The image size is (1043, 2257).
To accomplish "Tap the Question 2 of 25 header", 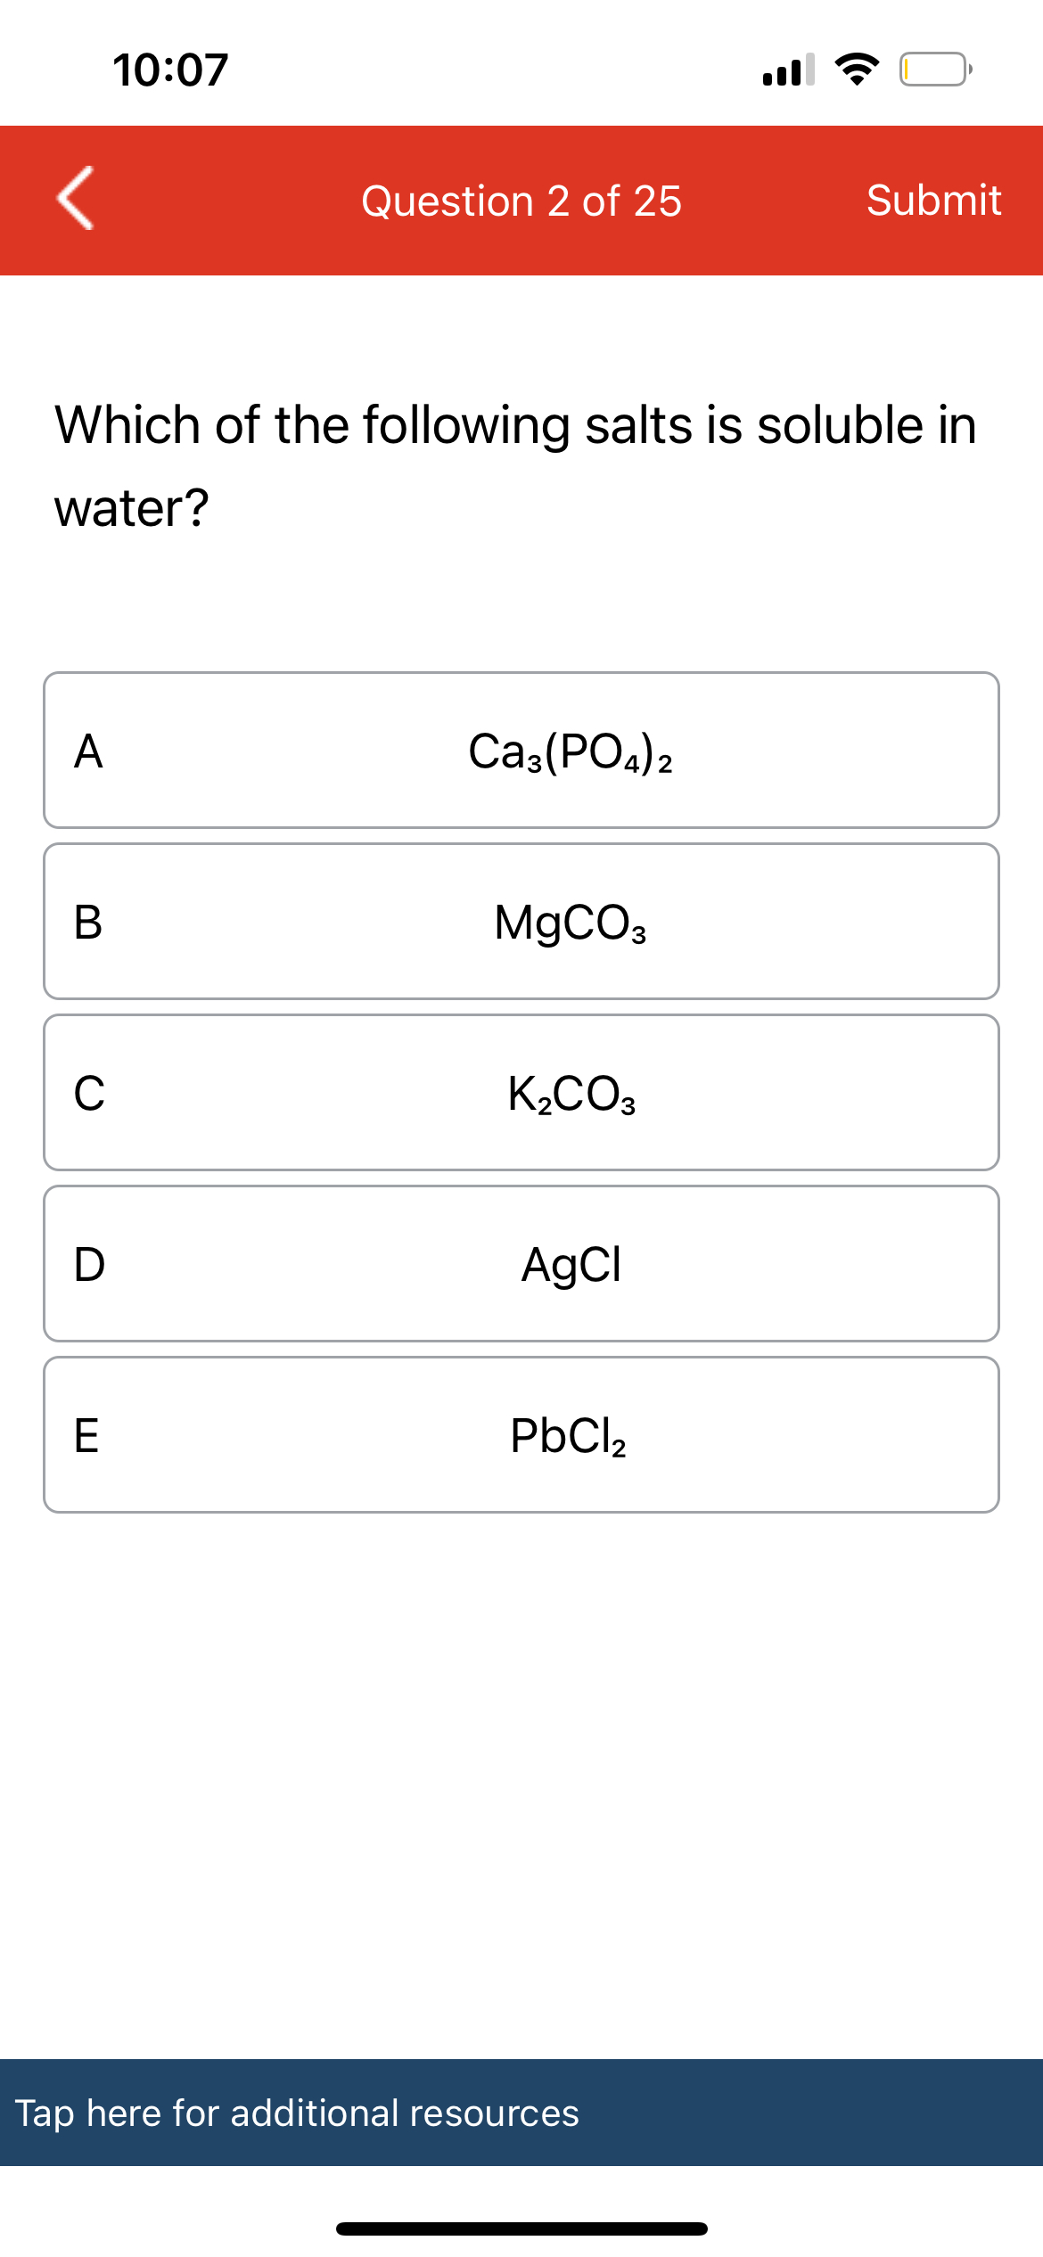I will point(520,200).
